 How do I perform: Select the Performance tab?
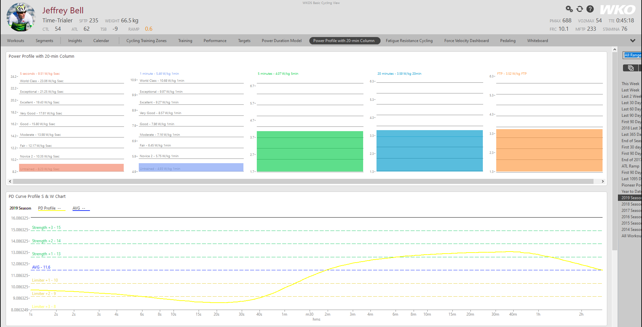tap(215, 41)
